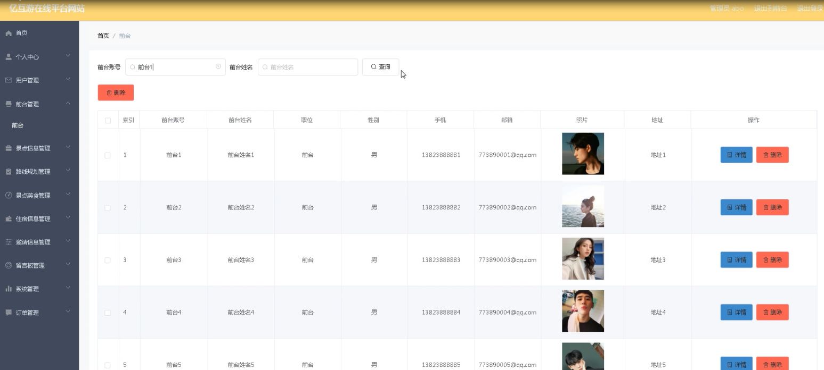The width and height of the screenshot is (824, 370).
Task: Click 退出到前台 in the top bar
Action: coord(771,9)
